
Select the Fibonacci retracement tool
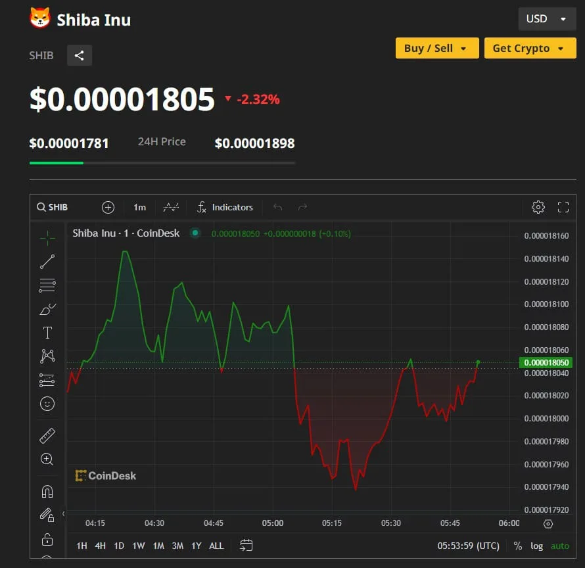tap(47, 285)
